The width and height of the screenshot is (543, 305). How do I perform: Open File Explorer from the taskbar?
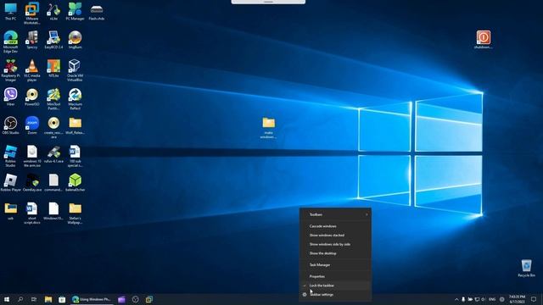pyautogui.click(x=48, y=299)
